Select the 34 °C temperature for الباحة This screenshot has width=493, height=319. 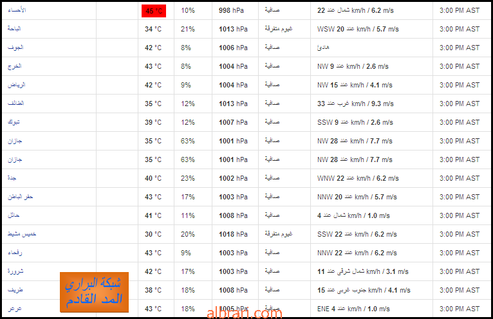click(x=153, y=29)
